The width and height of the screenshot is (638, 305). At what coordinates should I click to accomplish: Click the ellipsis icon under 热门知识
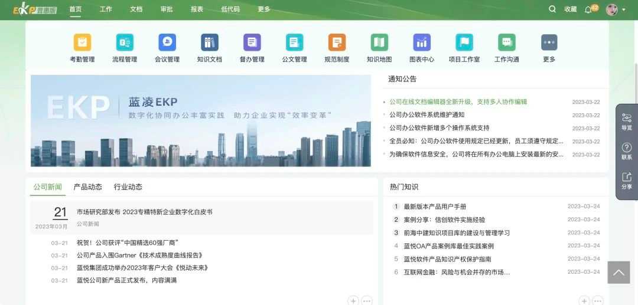coord(598,301)
